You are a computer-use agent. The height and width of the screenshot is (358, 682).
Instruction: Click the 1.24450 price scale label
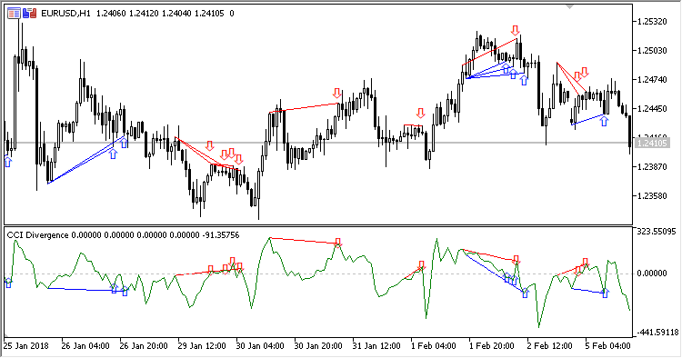(652, 109)
